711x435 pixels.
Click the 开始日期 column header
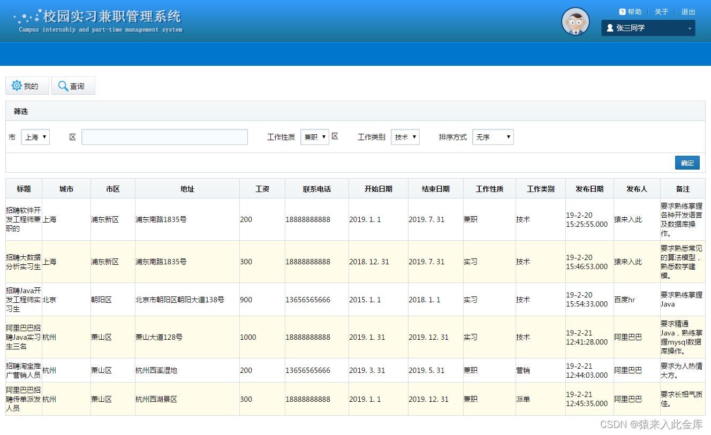tap(379, 189)
